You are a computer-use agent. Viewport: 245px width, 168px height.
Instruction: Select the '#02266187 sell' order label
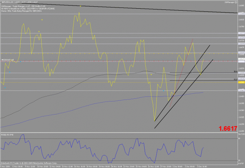click(x=7, y=60)
